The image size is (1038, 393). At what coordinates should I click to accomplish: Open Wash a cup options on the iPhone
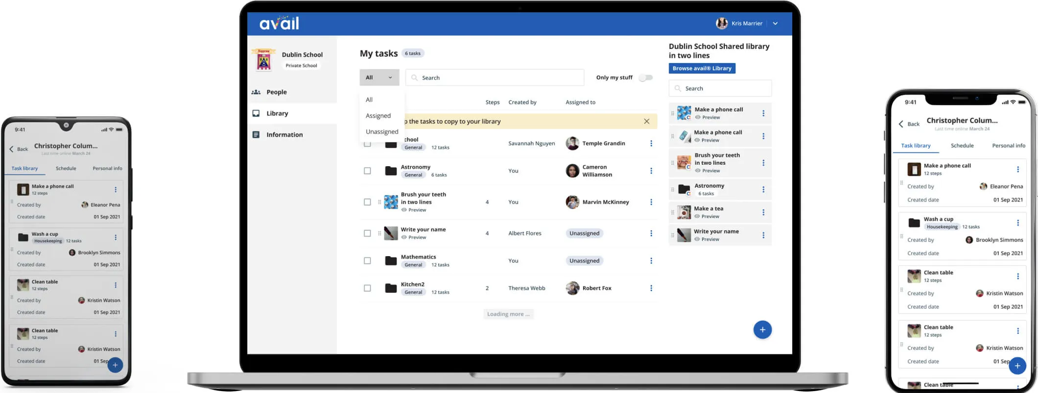(x=1018, y=223)
